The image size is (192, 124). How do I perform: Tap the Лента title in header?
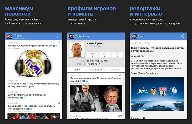click(x=18, y=35)
